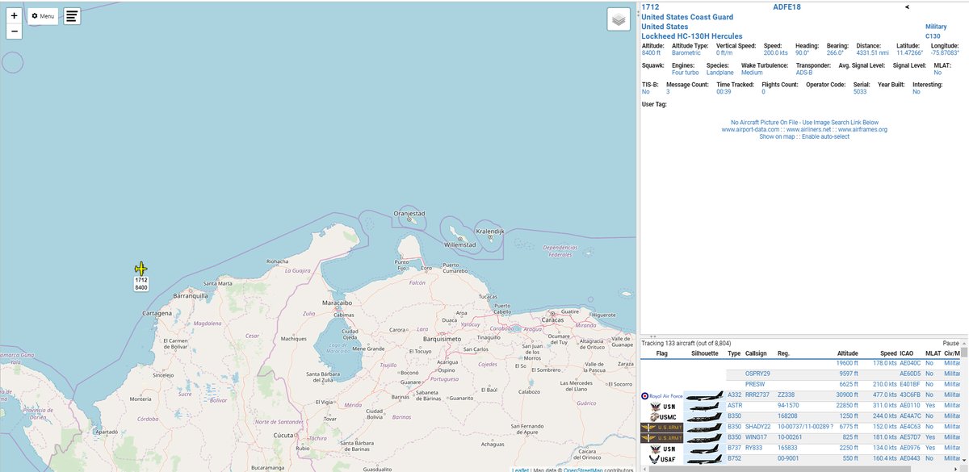969x472 pixels.
Task: Select callsign RY833 in list
Action: (x=754, y=448)
